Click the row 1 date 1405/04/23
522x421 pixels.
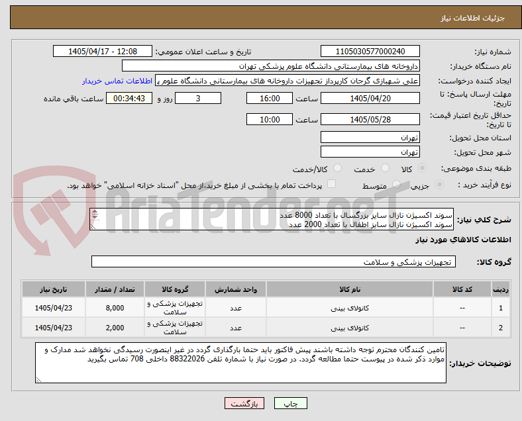pyautogui.click(x=54, y=308)
